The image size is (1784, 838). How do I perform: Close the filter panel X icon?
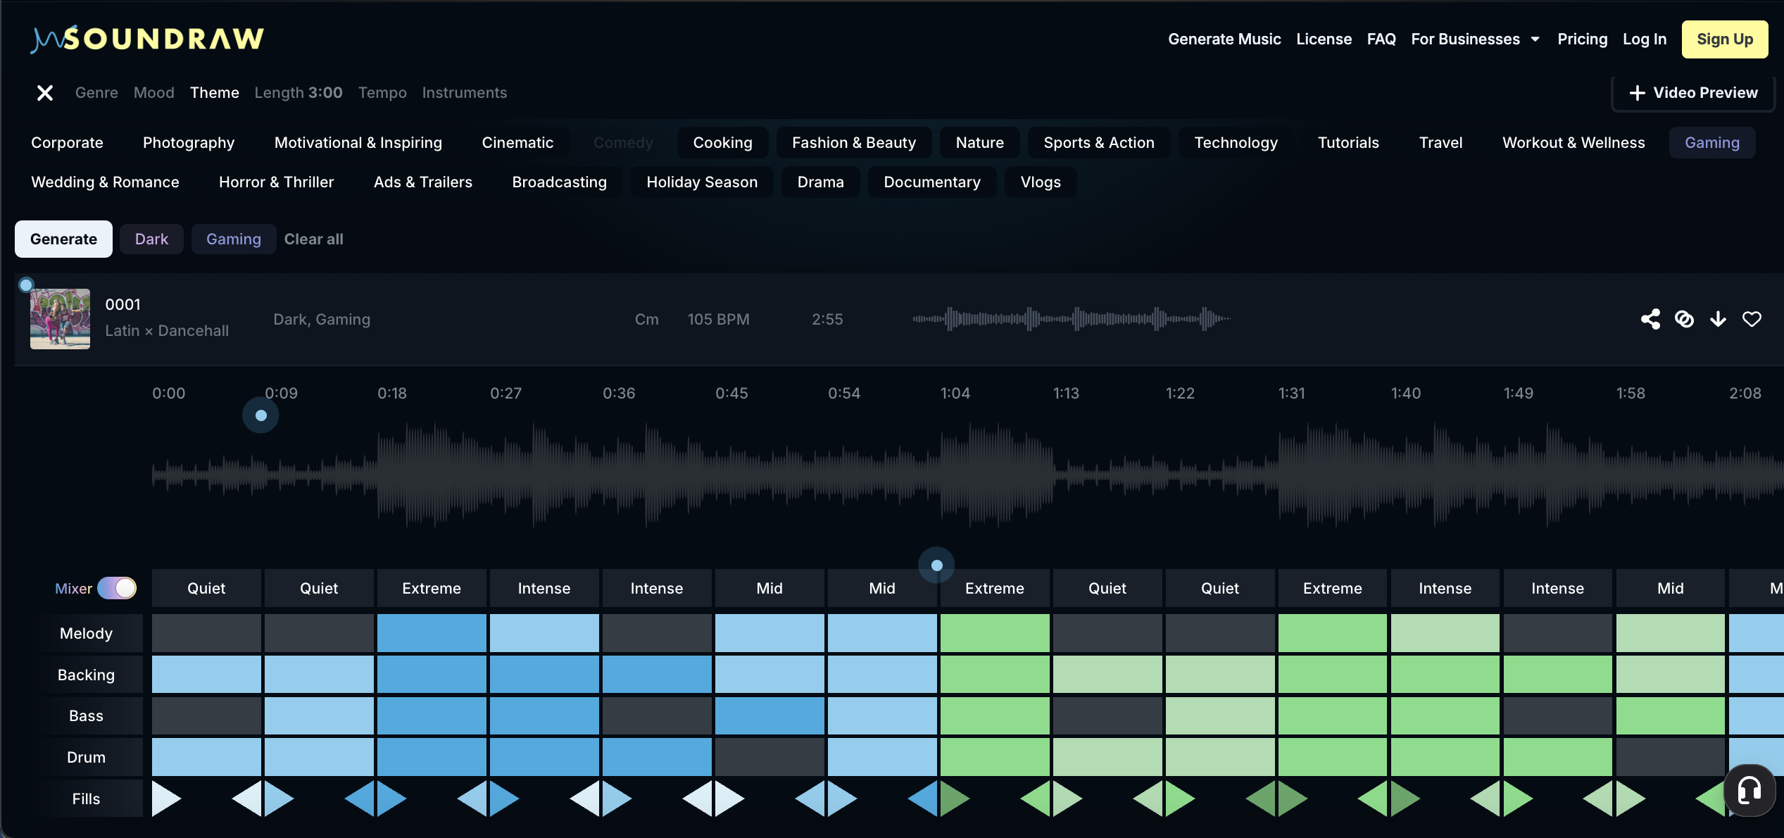pos(45,93)
